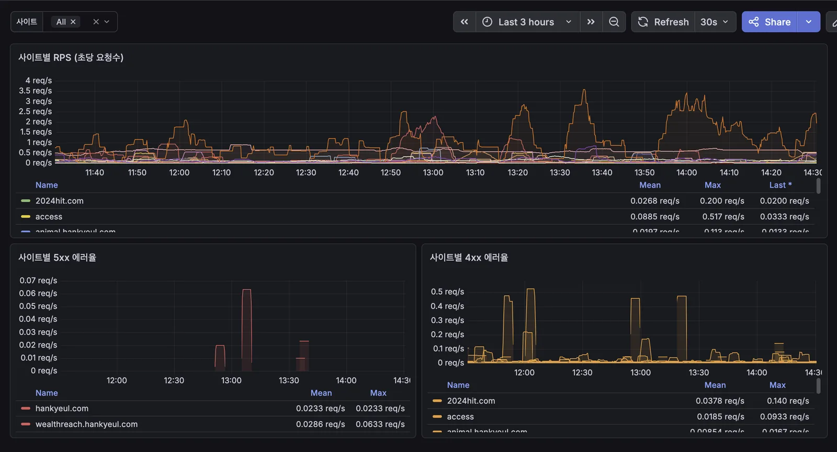Open the 30s refresh interval dropdown
The image size is (837, 452).
(715, 22)
